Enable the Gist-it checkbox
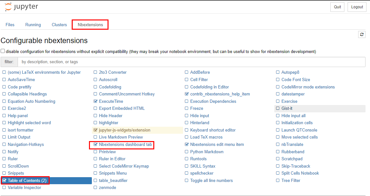Image resolution: width=370 pixels, height=196 pixels. click(278, 108)
